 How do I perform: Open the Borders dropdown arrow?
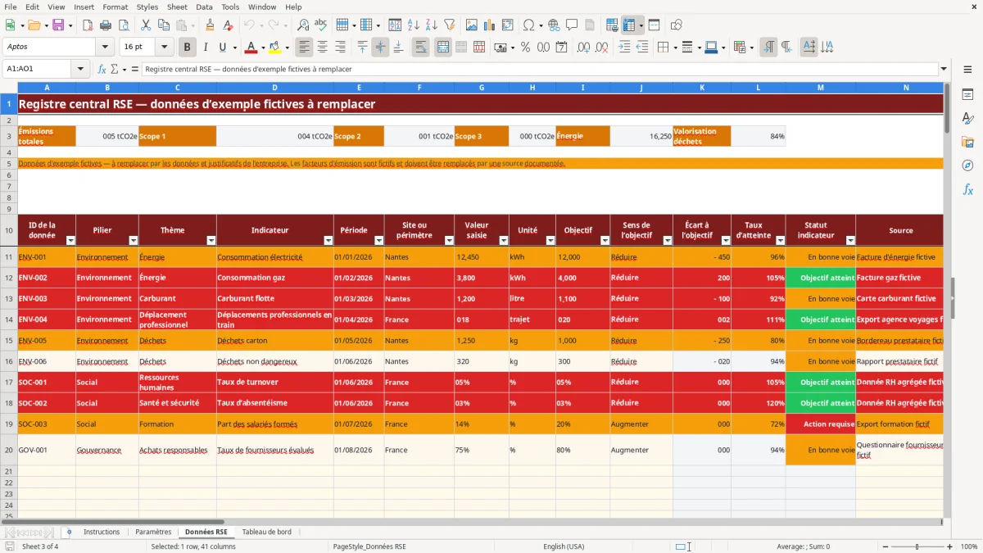tap(674, 48)
